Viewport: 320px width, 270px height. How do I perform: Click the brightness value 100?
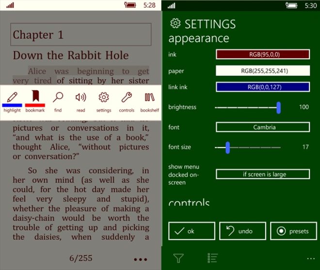304,107
